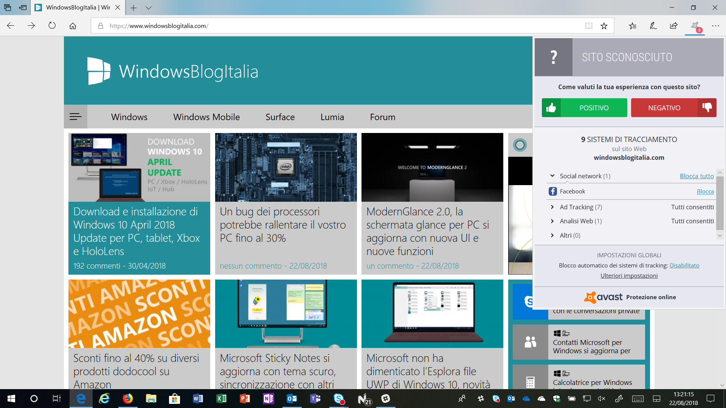
Task: Click Blocca tutto for Social network
Action: point(697,176)
